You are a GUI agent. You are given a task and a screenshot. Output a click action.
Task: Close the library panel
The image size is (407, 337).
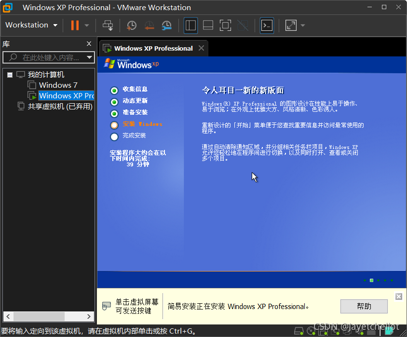coord(89,43)
